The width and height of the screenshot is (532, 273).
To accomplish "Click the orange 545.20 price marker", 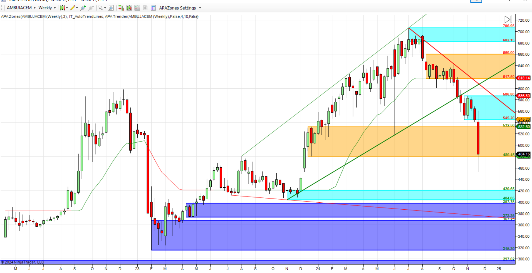I will [524, 119].
